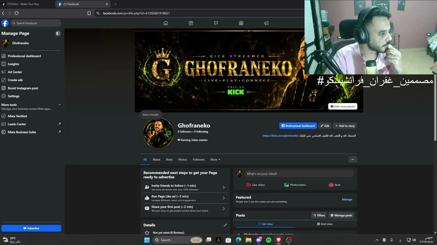The height and width of the screenshot is (245, 437).
Task: Click the Edit profile button
Action: (325, 126)
